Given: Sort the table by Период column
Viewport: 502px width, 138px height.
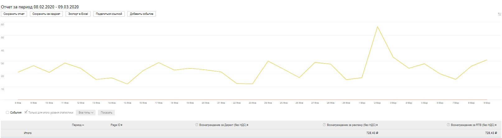Looking at the screenshot, I should click(78, 125).
